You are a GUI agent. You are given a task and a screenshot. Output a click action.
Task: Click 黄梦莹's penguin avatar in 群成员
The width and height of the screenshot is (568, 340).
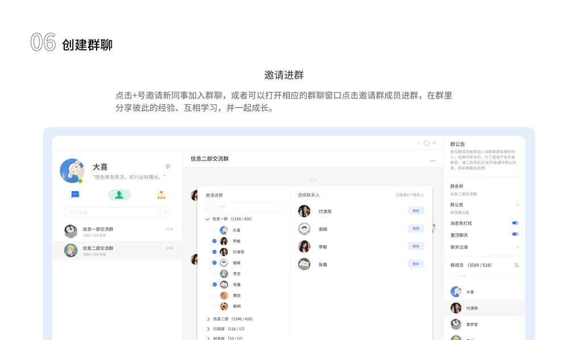pyautogui.click(x=456, y=324)
